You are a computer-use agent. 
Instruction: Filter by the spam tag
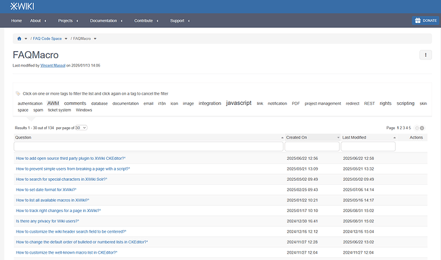tap(38, 110)
